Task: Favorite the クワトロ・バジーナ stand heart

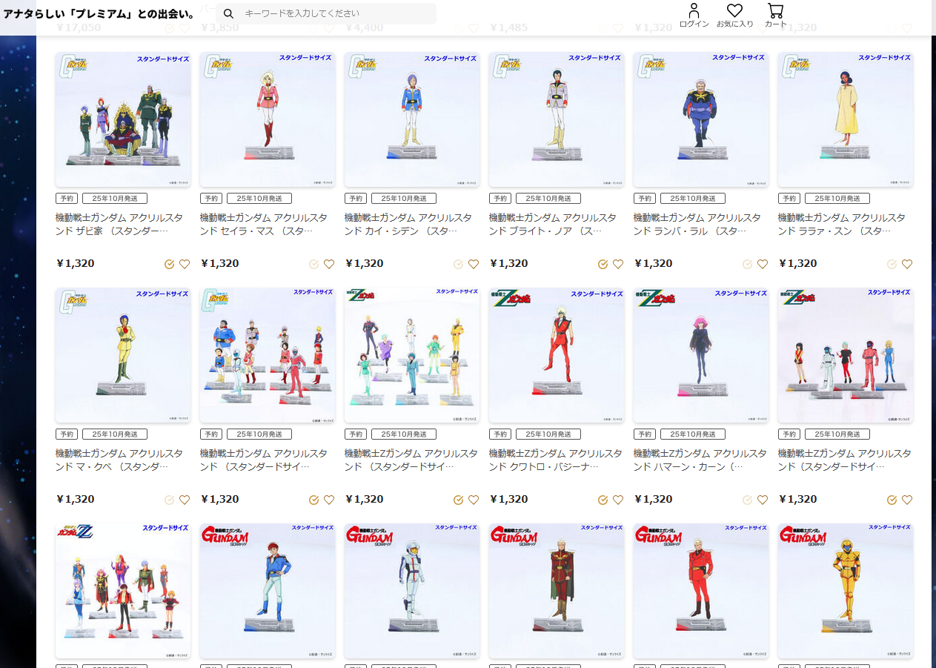Action: [618, 500]
